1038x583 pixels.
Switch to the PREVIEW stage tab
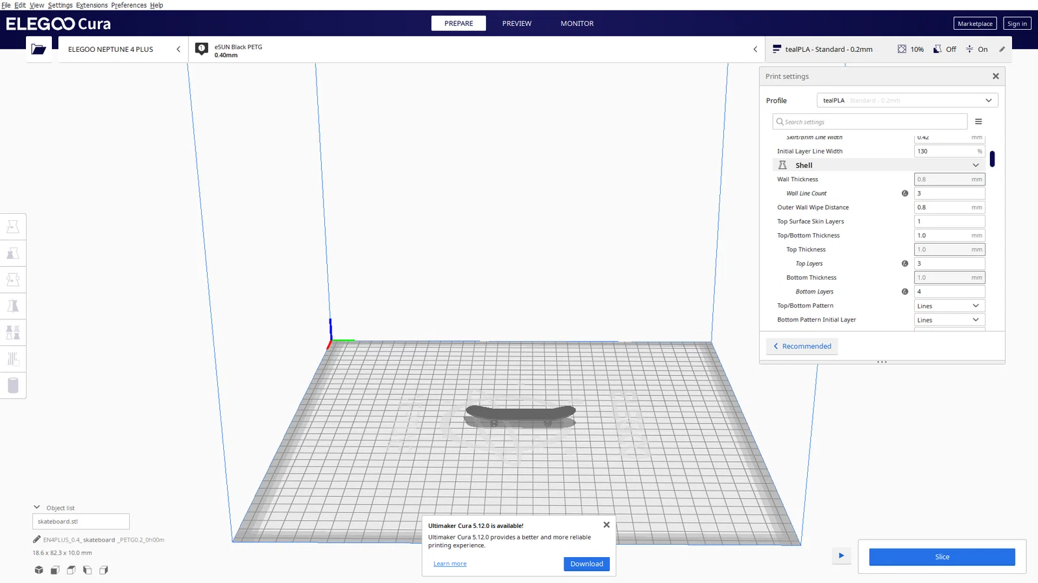coord(517,23)
